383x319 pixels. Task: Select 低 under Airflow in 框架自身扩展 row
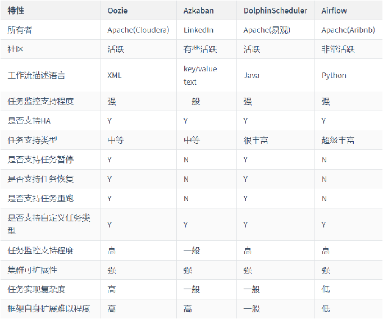(x=326, y=309)
